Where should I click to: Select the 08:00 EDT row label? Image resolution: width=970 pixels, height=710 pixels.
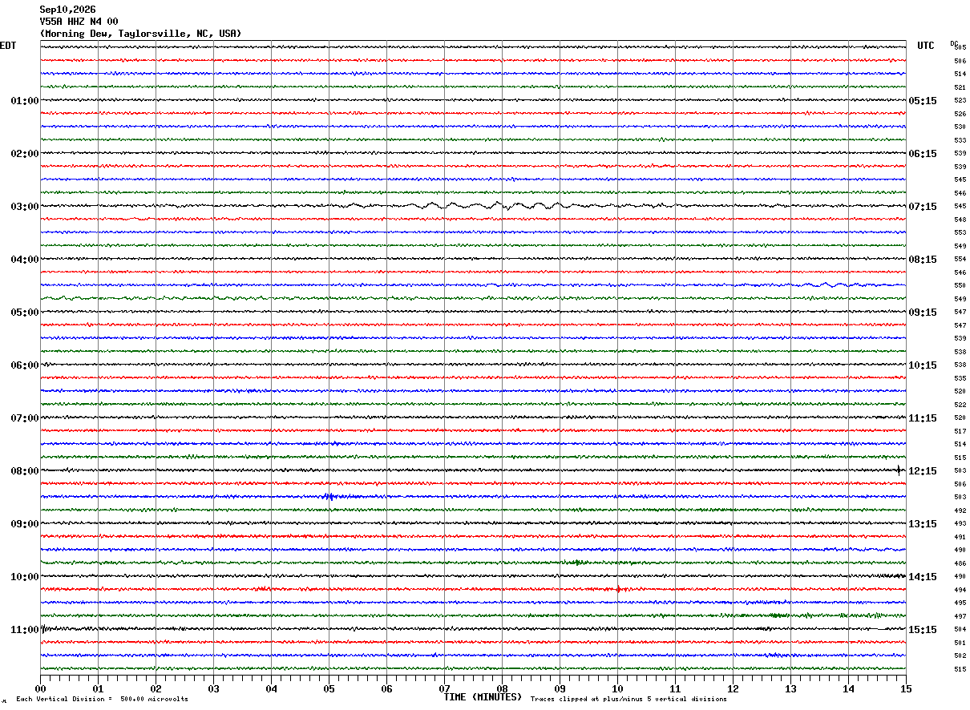coord(24,471)
